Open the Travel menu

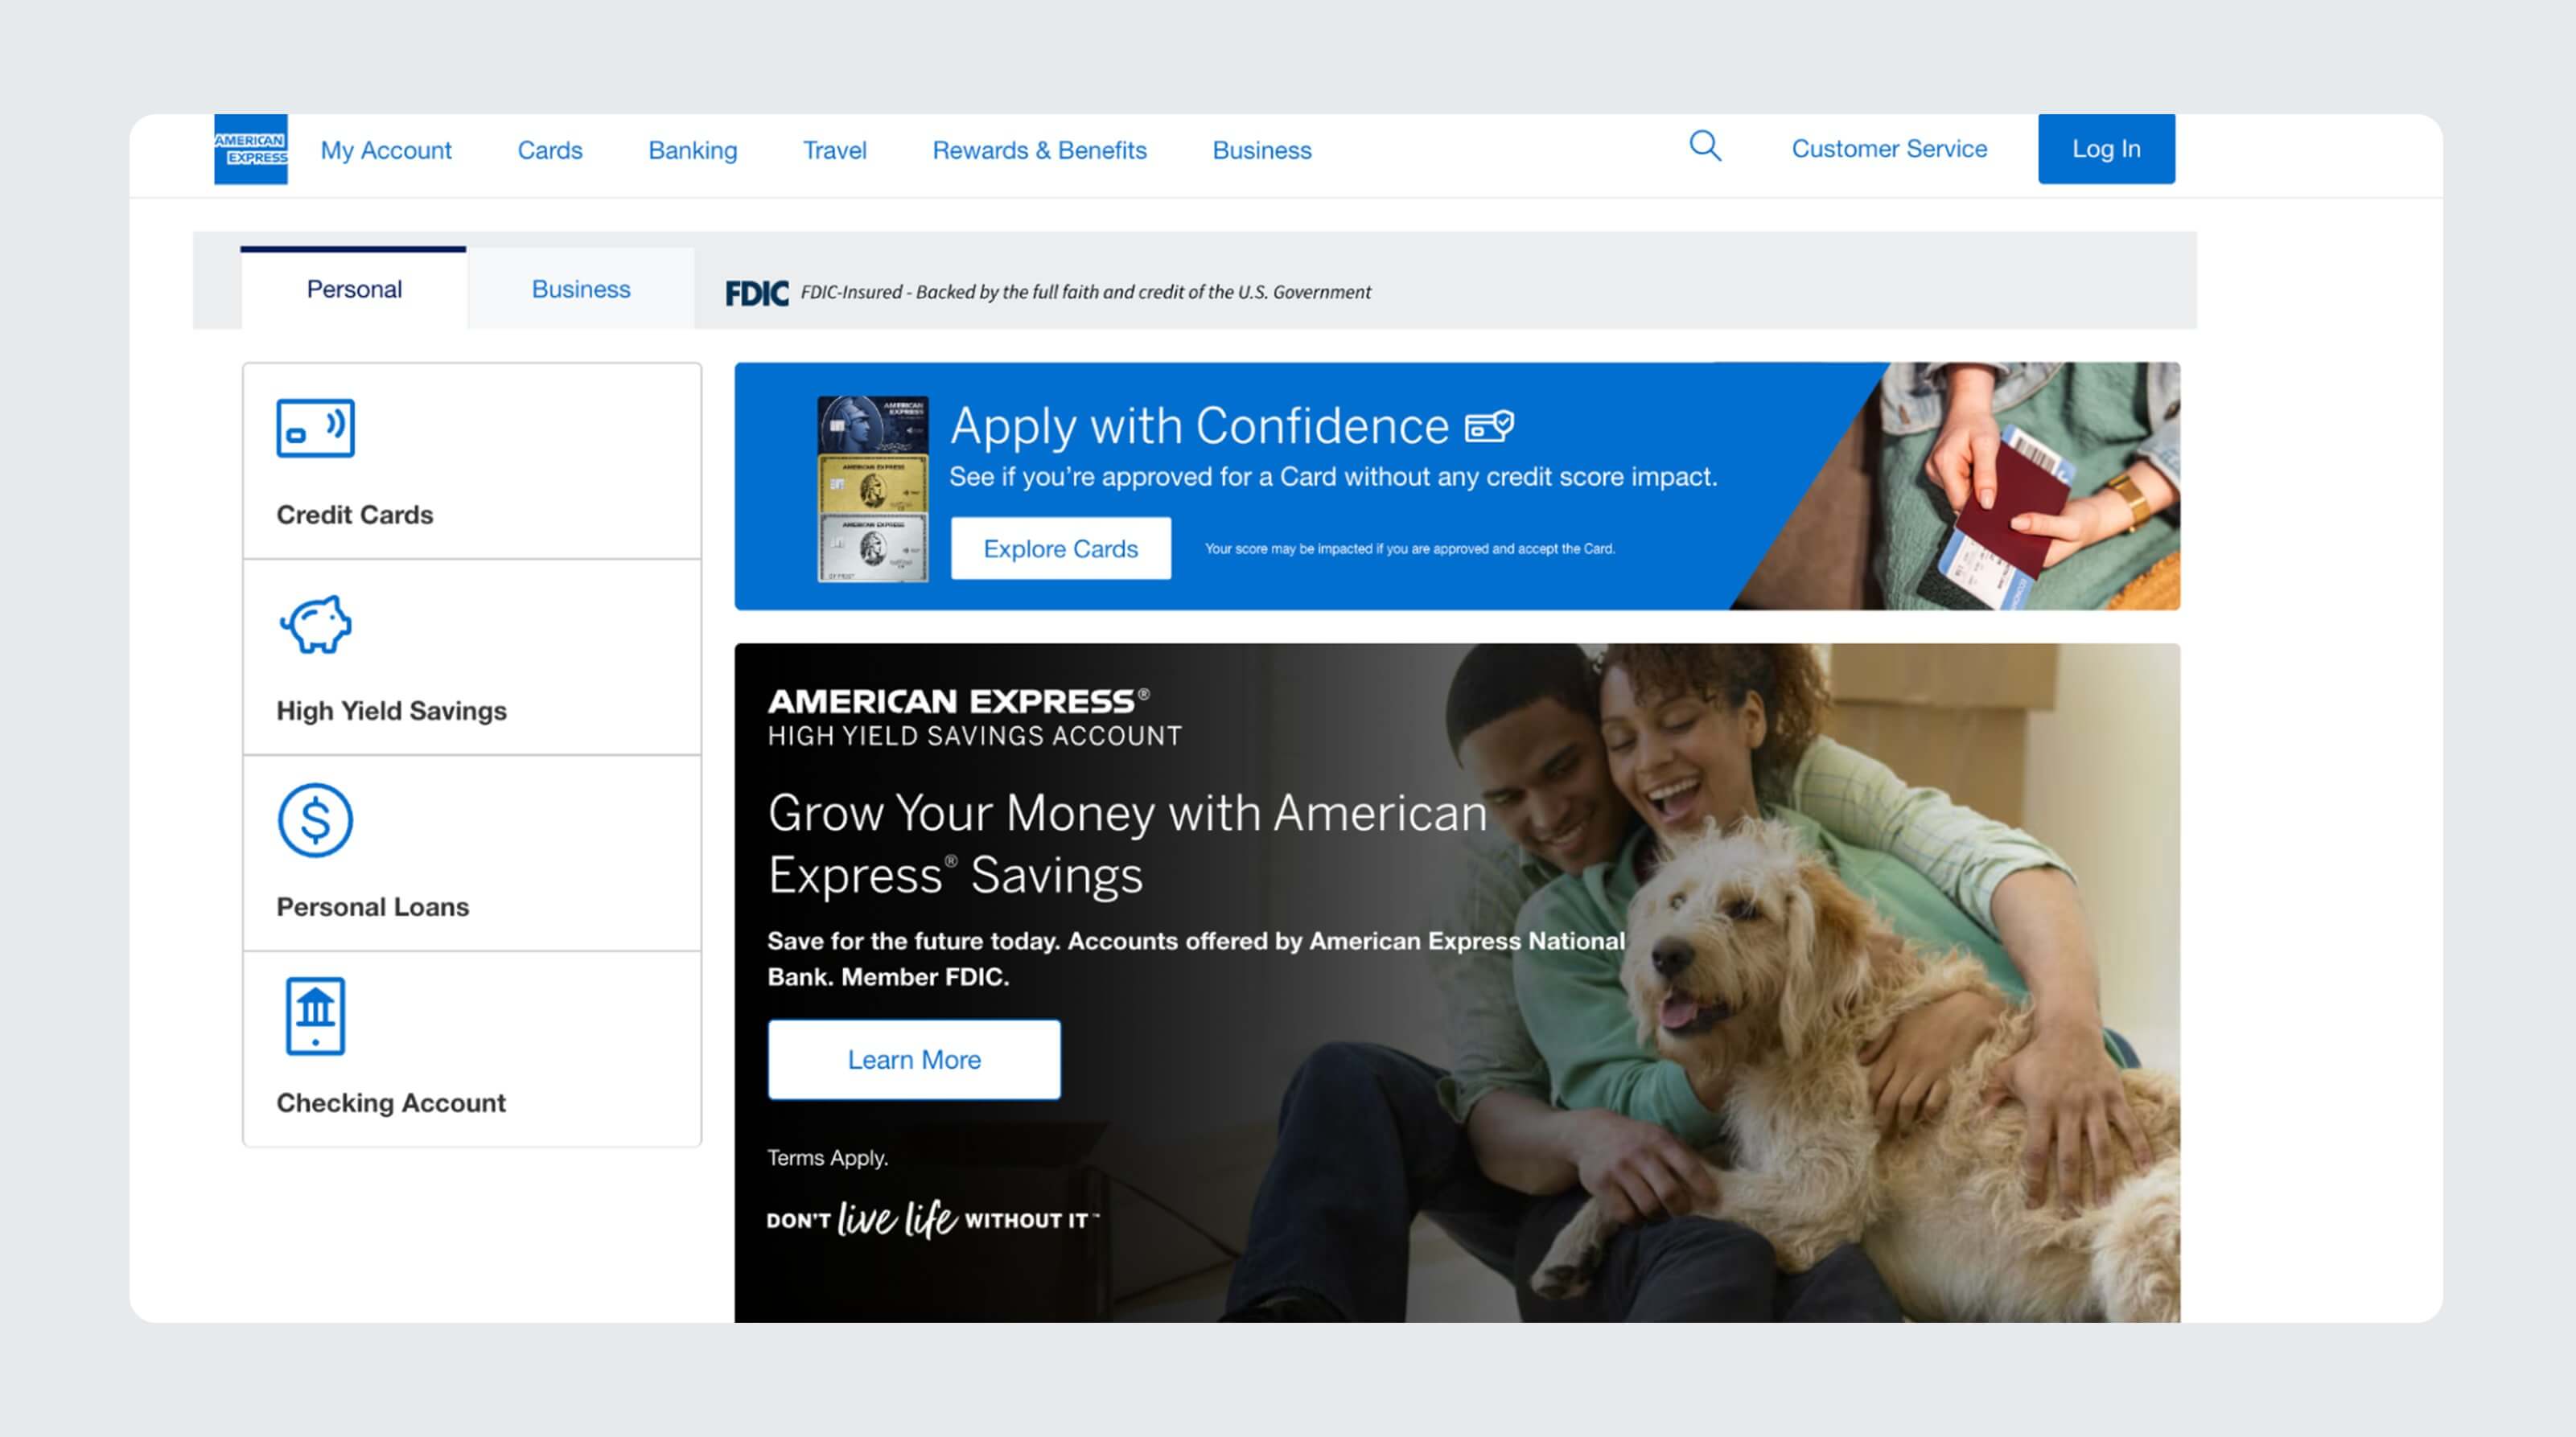coord(835,150)
